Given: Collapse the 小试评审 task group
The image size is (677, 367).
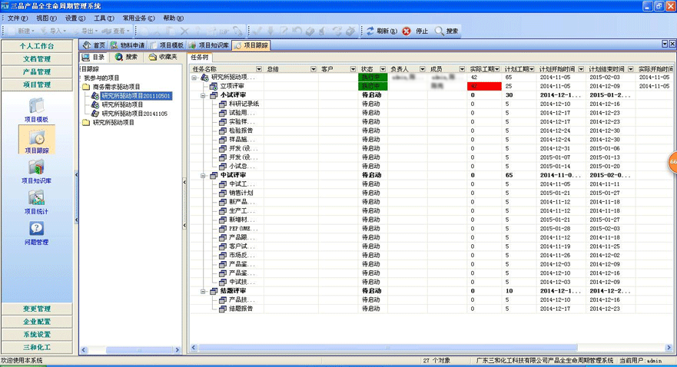Looking at the screenshot, I should tap(204, 95).
